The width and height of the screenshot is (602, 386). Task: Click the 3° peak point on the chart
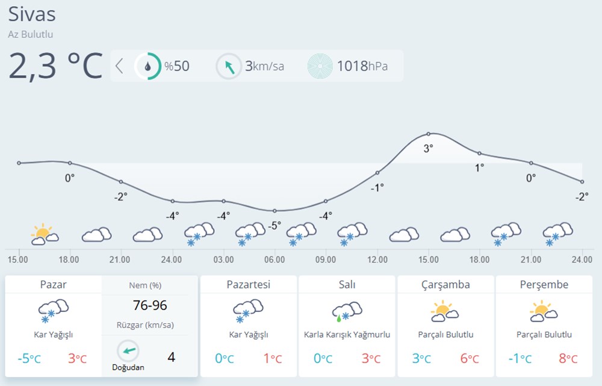[x=429, y=134]
